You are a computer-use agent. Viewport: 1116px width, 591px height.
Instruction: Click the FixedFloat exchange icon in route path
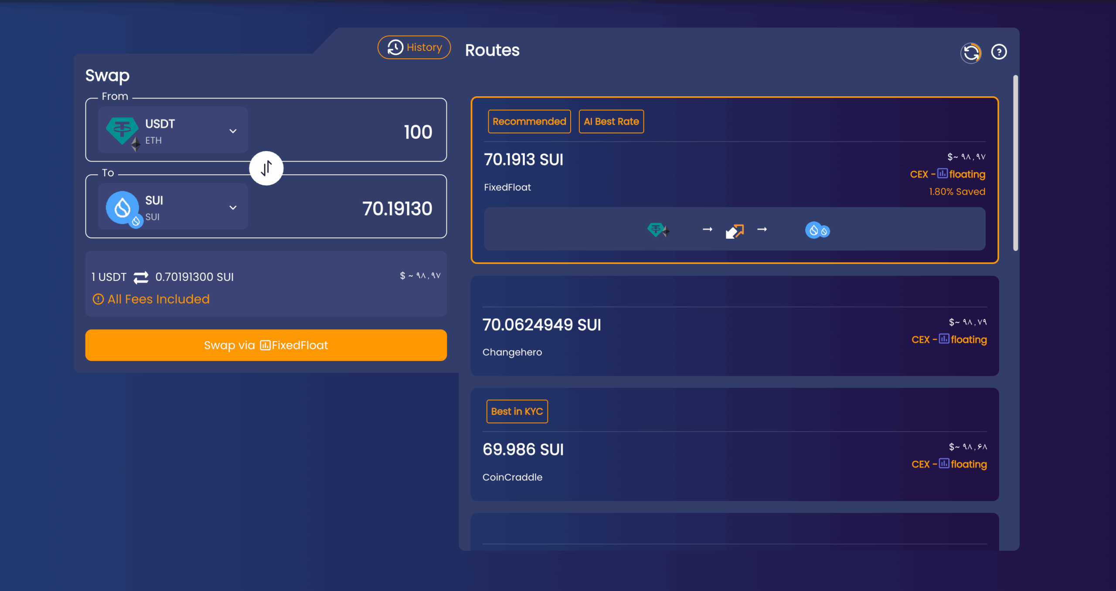click(735, 230)
